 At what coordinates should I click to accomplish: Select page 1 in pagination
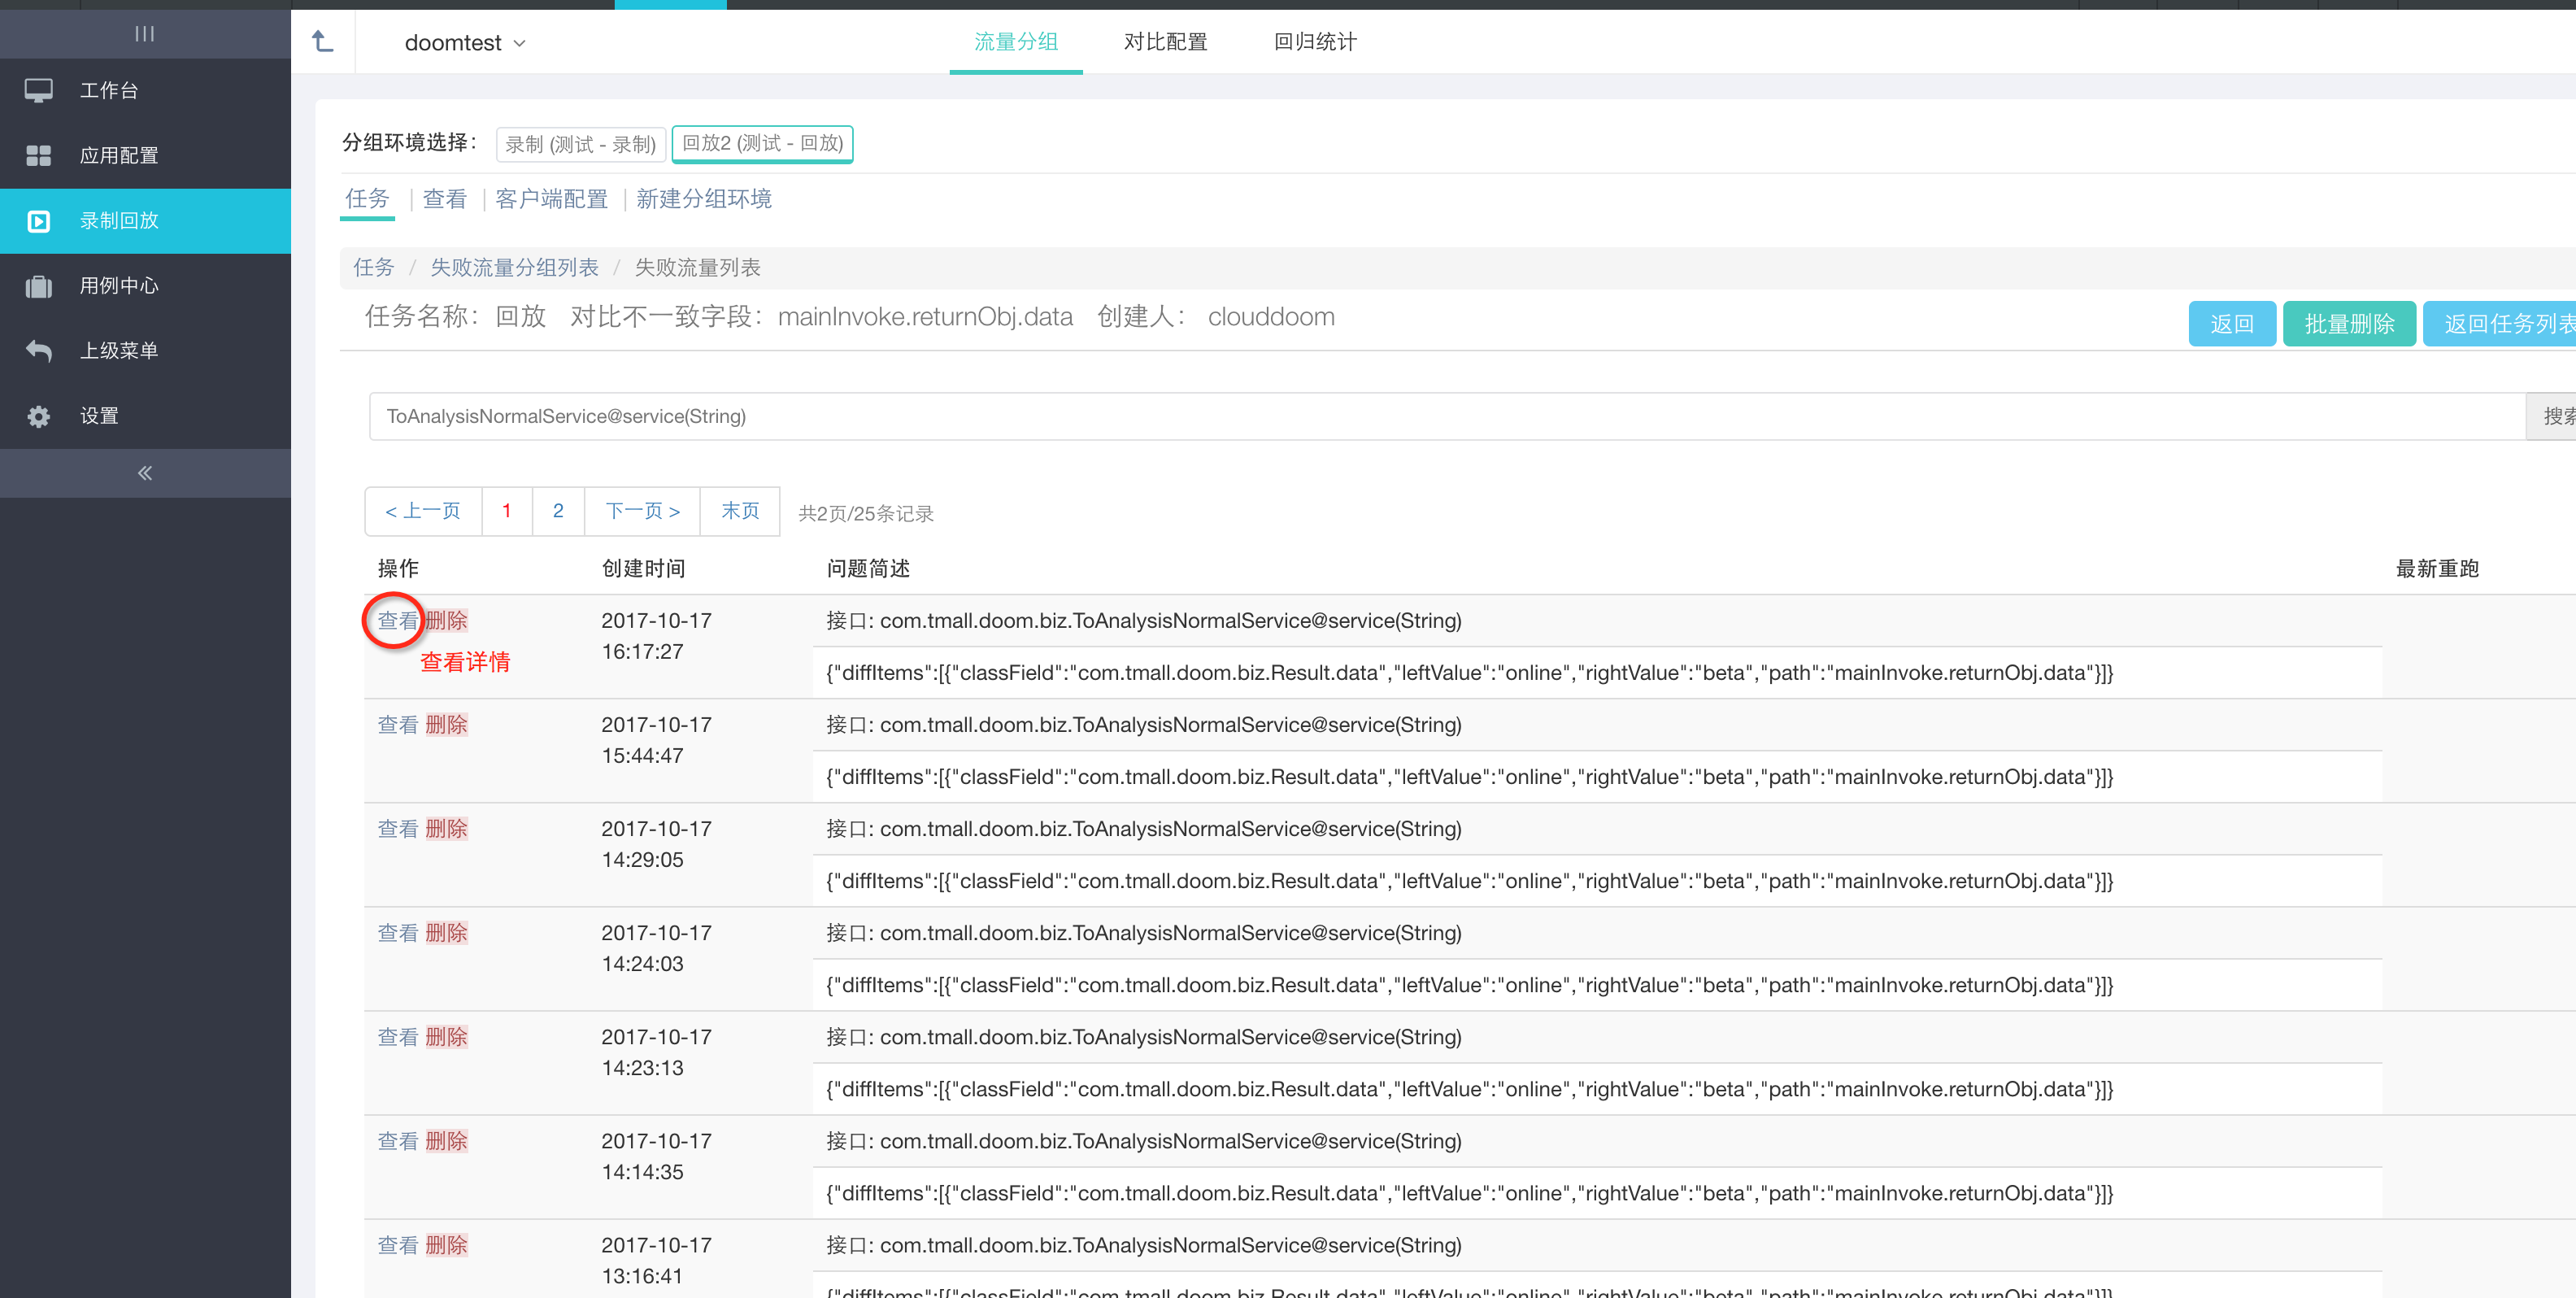point(507,511)
